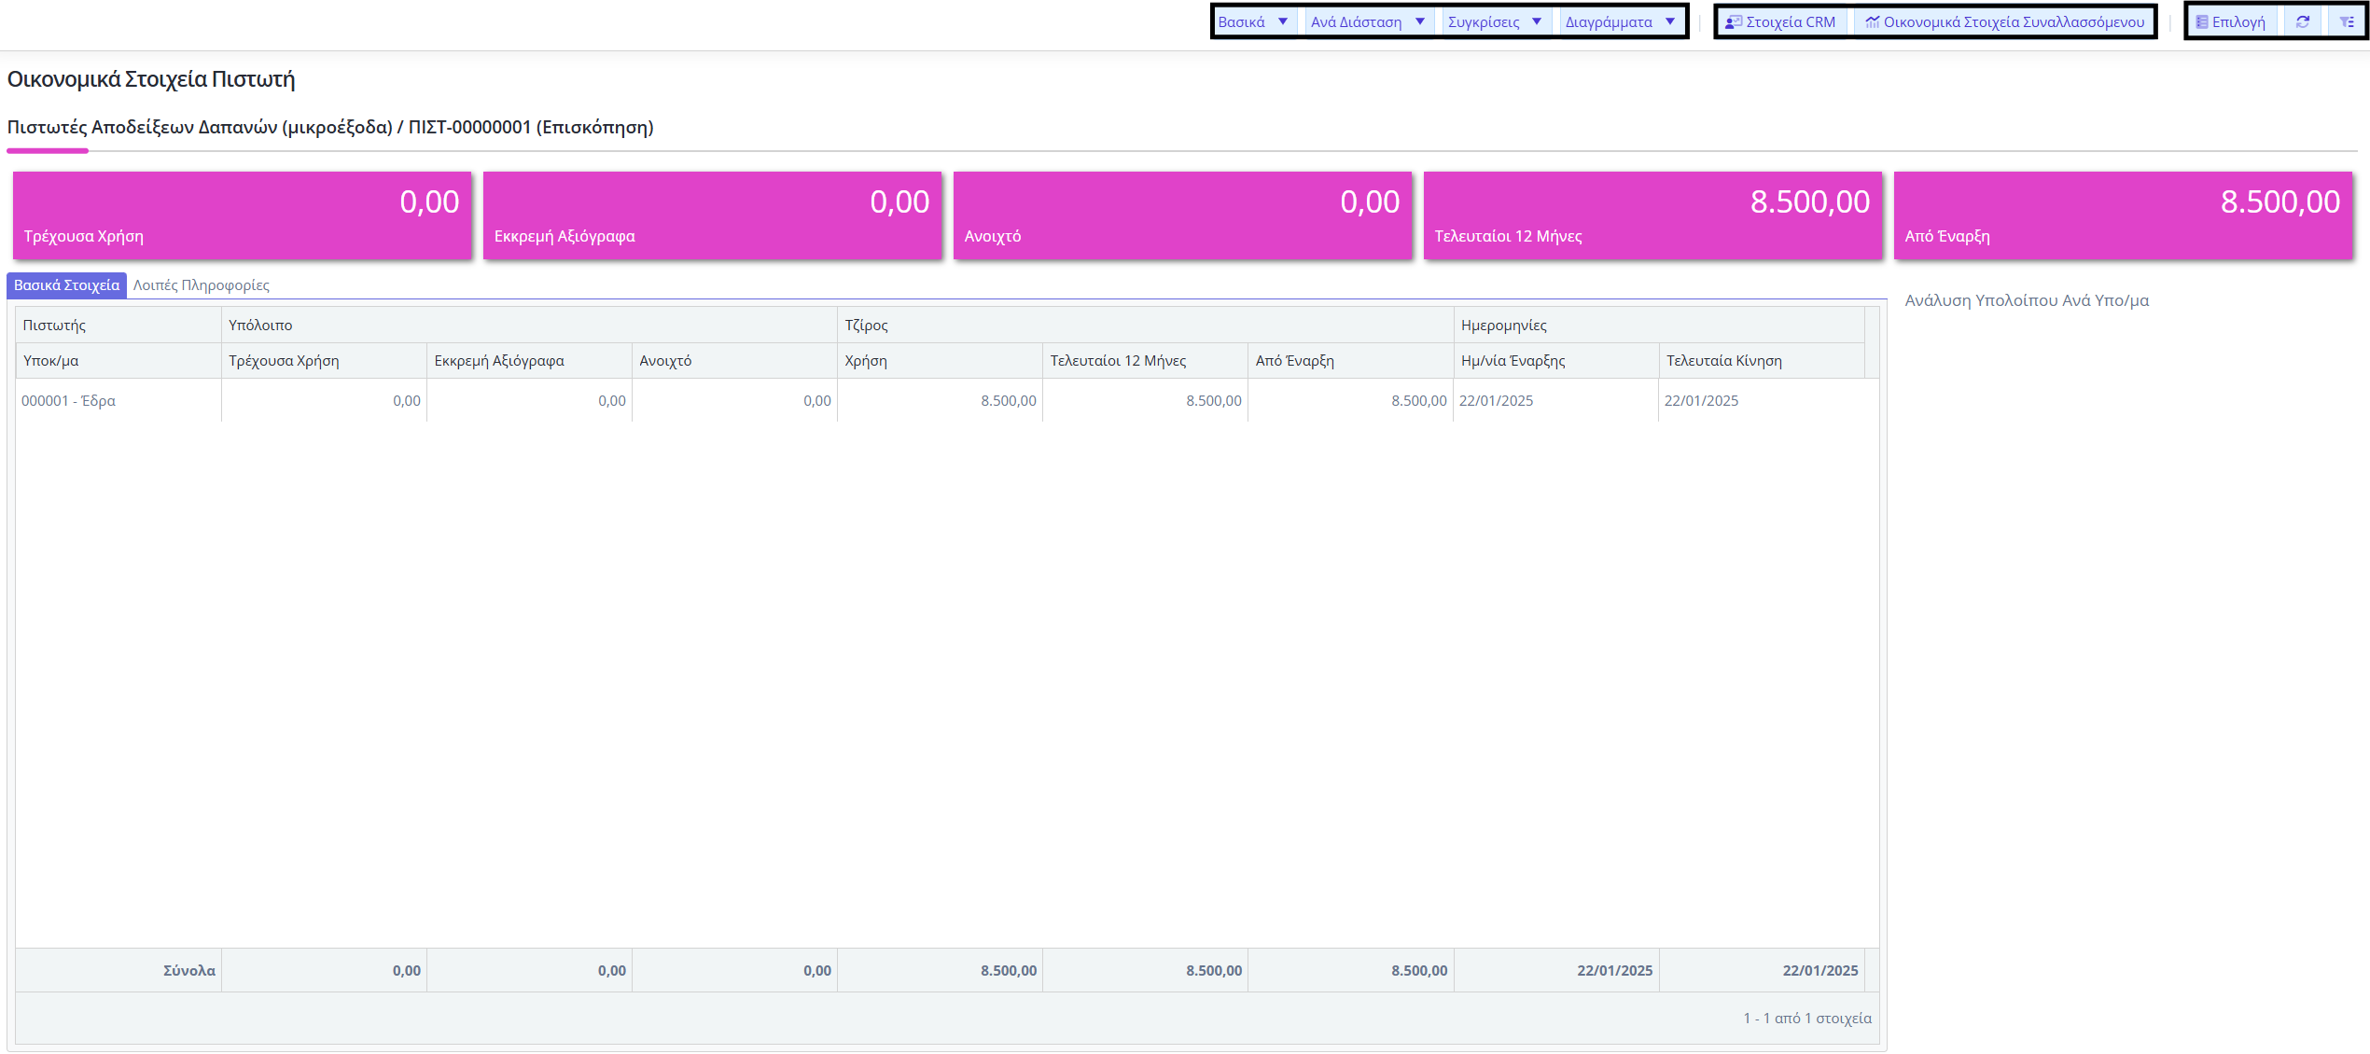Viewport: 2370px width, 1054px height.
Task: Select the Τρέχουσα Χρήση summary card
Action: (243, 215)
